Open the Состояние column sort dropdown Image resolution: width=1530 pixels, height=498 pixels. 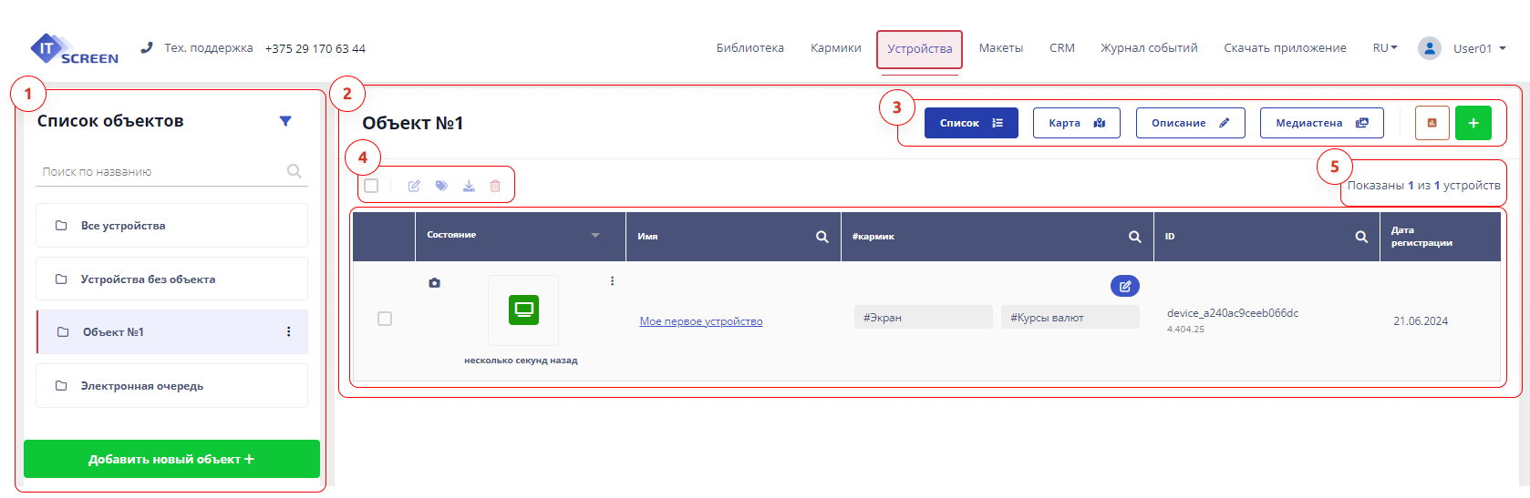pyautogui.click(x=595, y=236)
